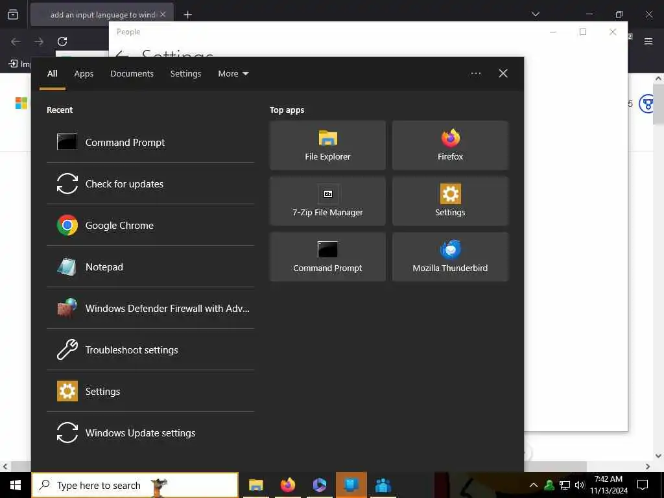Maximize the People window
This screenshot has width=664, height=498.
tap(583, 32)
